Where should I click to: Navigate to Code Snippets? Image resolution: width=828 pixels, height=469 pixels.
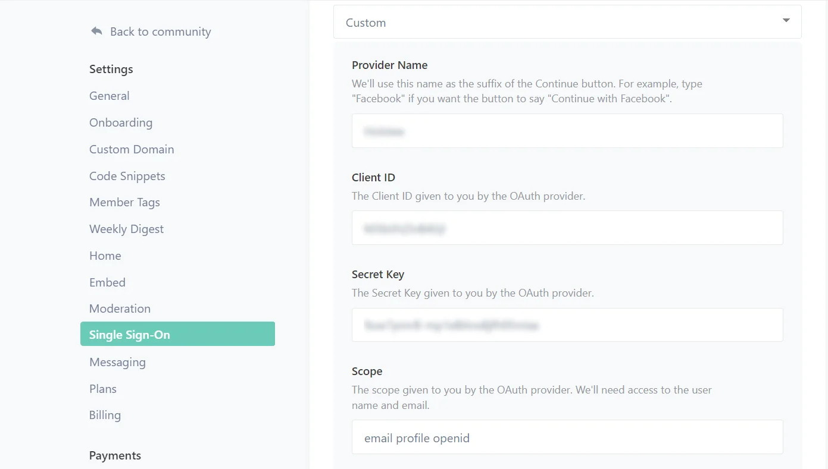[x=127, y=176]
